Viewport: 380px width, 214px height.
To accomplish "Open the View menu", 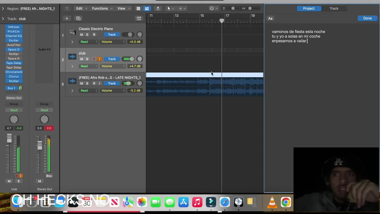I will pos(123,8).
